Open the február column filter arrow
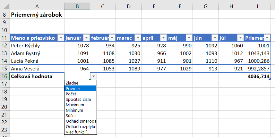This screenshot has height=137, width=275. (112, 38)
